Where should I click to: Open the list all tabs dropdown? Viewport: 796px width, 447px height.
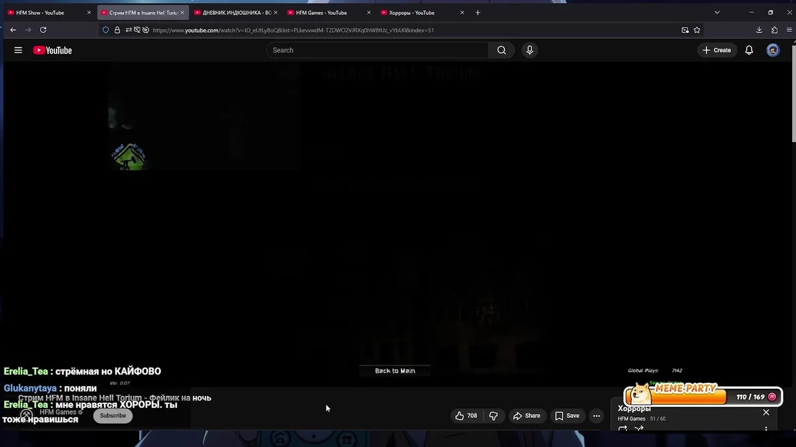717,12
